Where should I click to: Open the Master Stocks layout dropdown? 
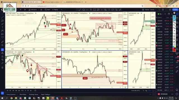pyautogui.click(x=151, y=10)
